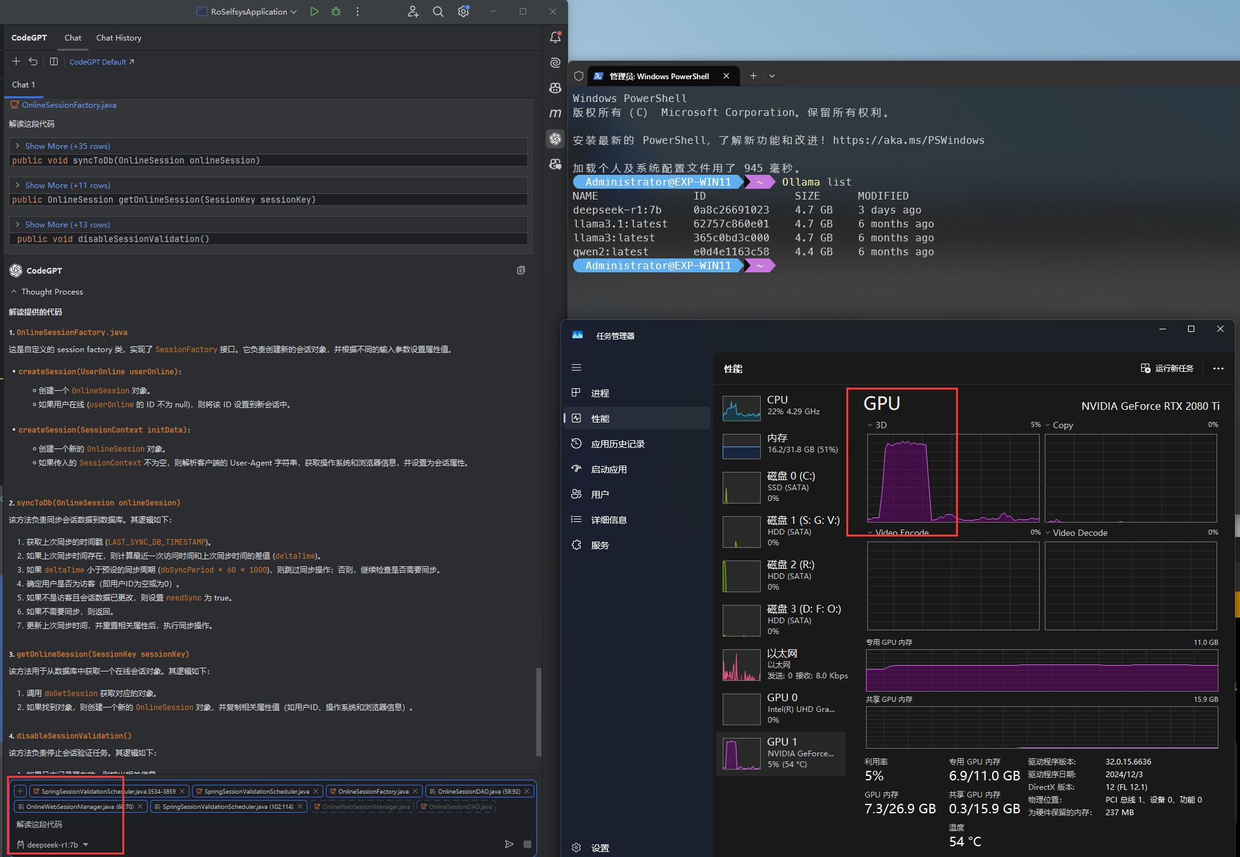Click the stop generation square button
1240x857 pixels.
pos(527,844)
